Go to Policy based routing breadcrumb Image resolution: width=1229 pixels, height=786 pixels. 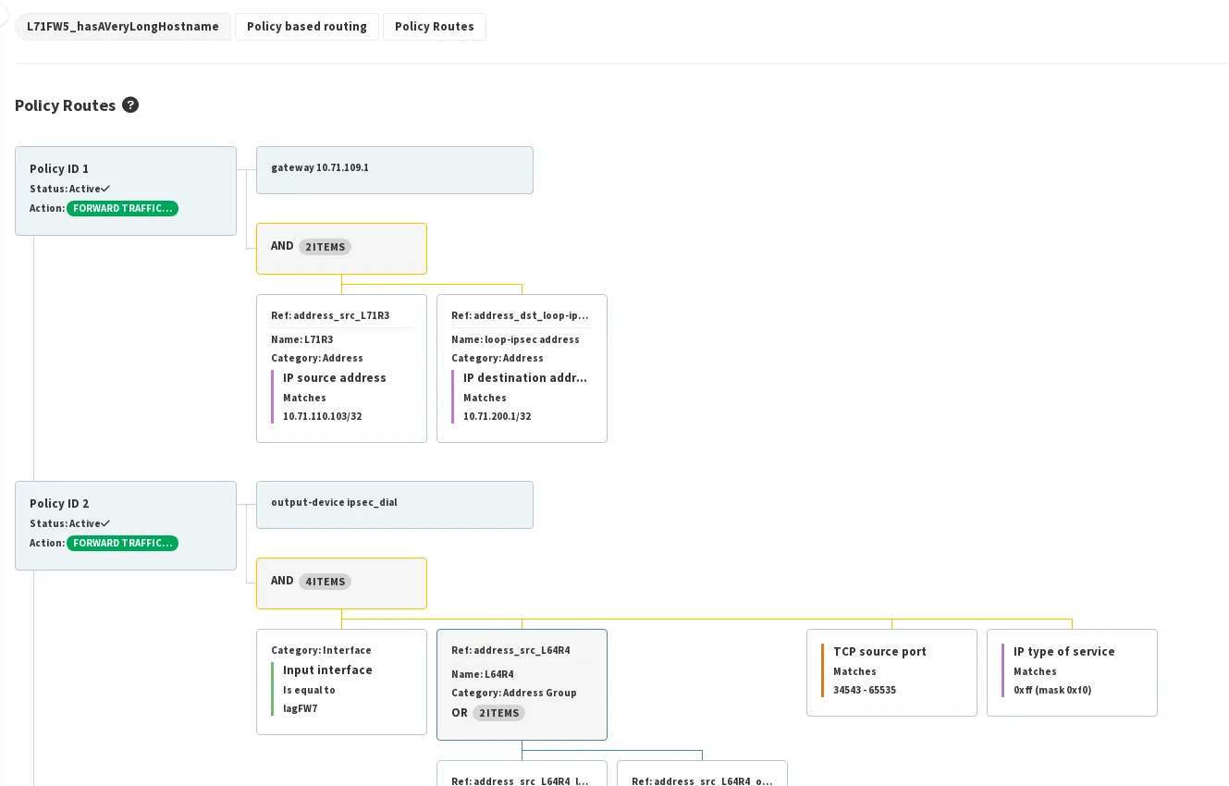point(307,27)
